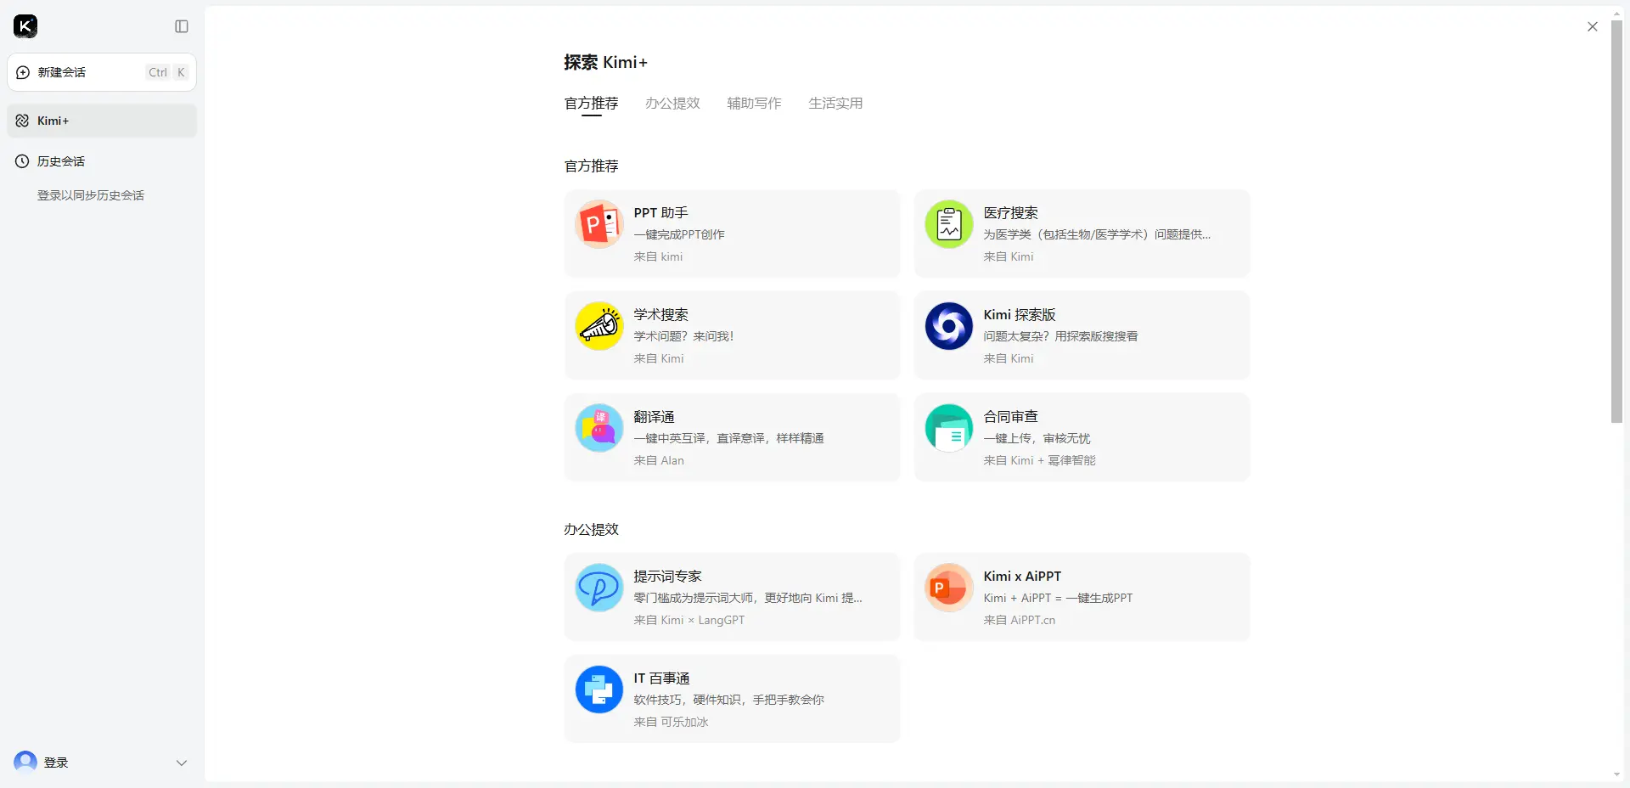Click the 登录 text at bottom
This screenshot has width=1630, height=788.
point(56,763)
